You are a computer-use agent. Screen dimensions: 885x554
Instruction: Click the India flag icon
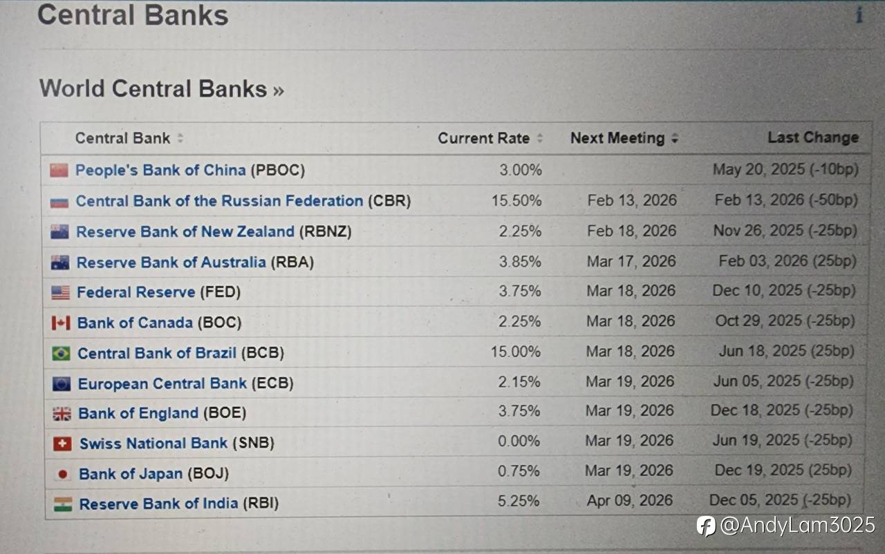coord(63,504)
